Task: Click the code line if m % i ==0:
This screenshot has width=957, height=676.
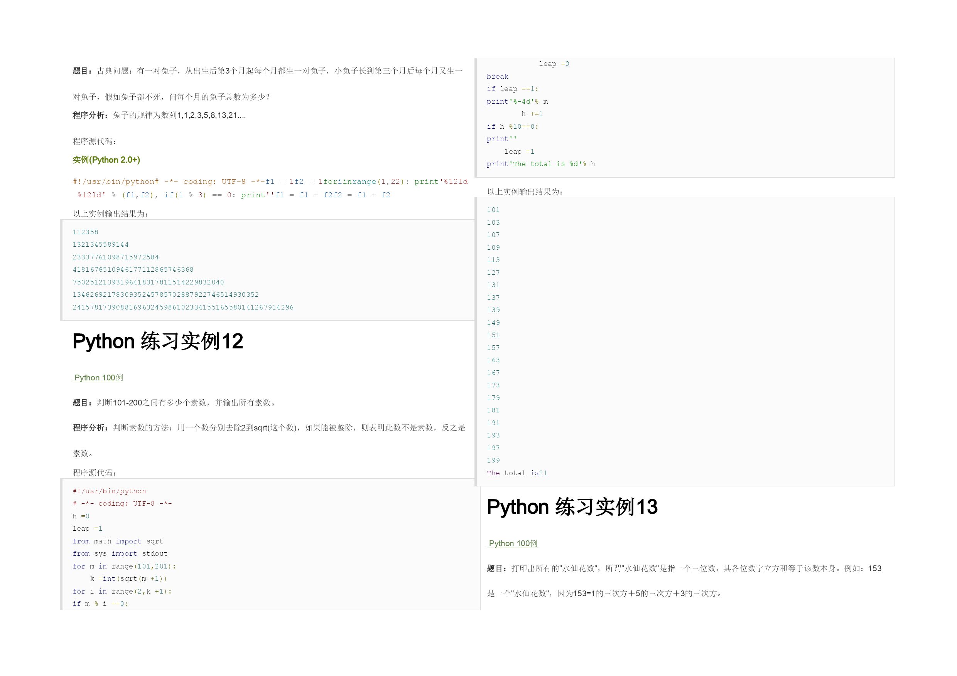Action: pyautogui.click(x=100, y=604)
